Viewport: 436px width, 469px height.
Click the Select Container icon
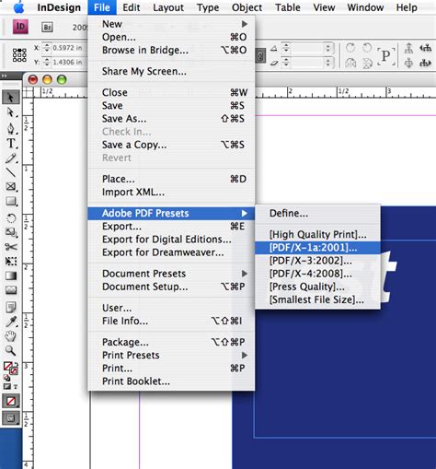coord(408,48)
